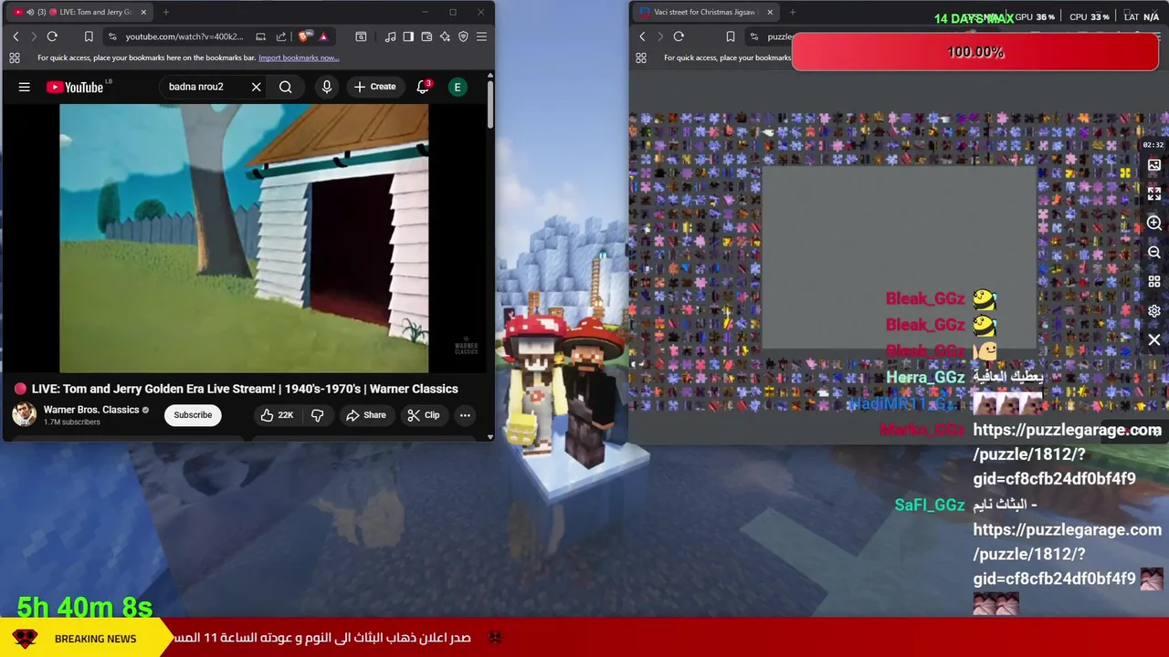Close the Vaci street Jigsaw tab
This screenshot has height=657, width=1169.
770,12
